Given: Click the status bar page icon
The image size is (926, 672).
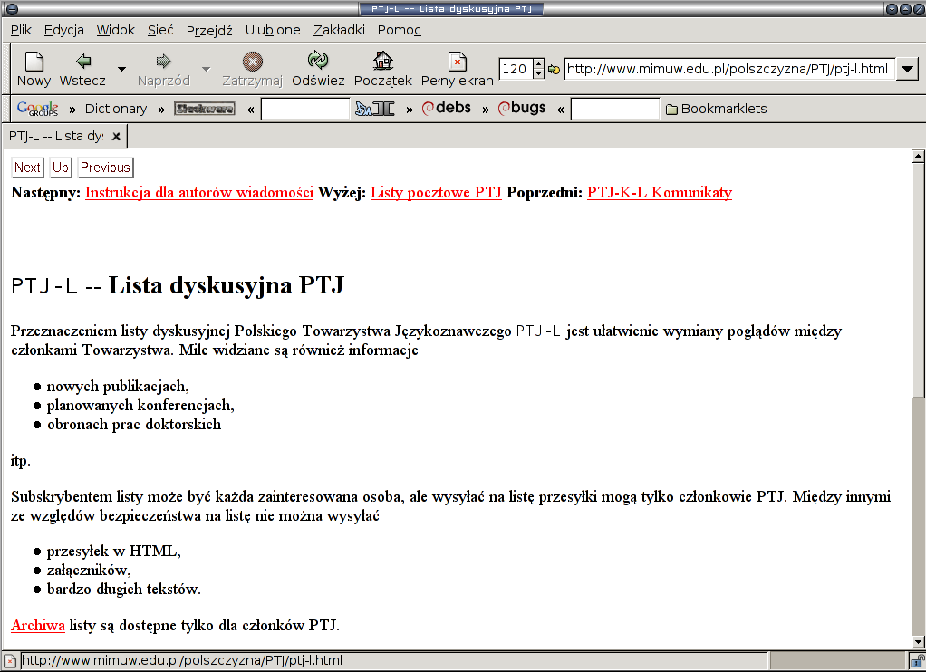Looking at the screenshot, I should pyautogui.click(x=10, y=661).
